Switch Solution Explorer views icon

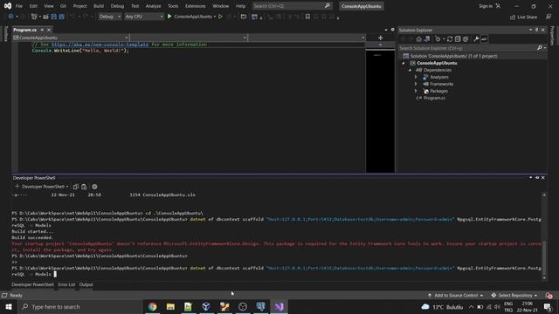click(427, 39)
